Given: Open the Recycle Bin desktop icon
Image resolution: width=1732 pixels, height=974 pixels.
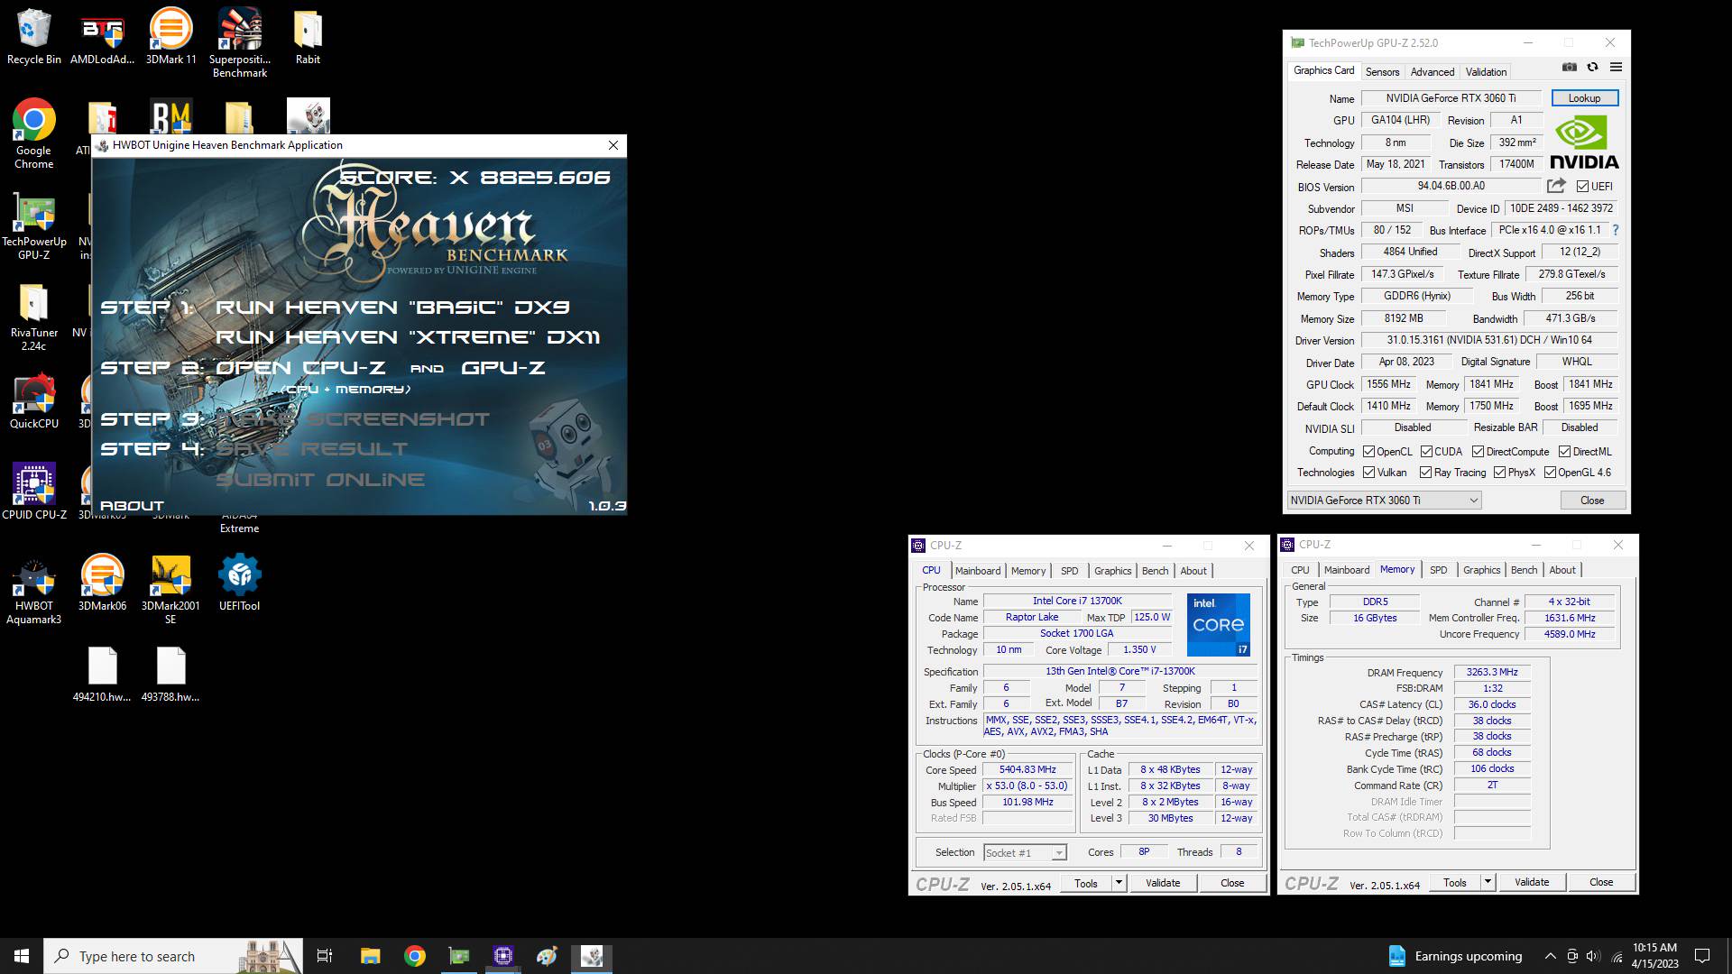Looking at the screenshot, I should [x=33, y=36].
